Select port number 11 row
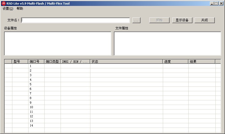This screenshot has height=134, width=225. pyautogui.click(x=113, y=112)
